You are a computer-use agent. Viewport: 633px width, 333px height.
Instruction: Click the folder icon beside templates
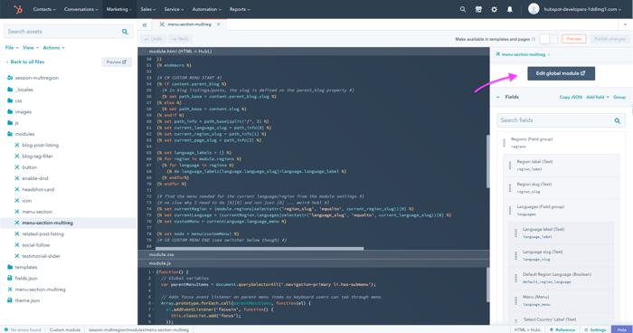10,267
